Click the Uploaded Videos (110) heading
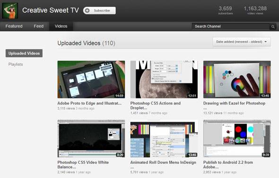The width and height of the screenshot is (279, 178). click(x=86, y=43)
